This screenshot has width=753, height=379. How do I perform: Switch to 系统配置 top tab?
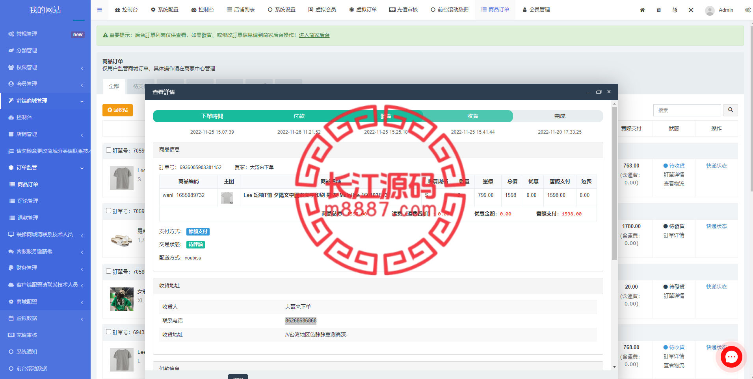tap(164, 10)
